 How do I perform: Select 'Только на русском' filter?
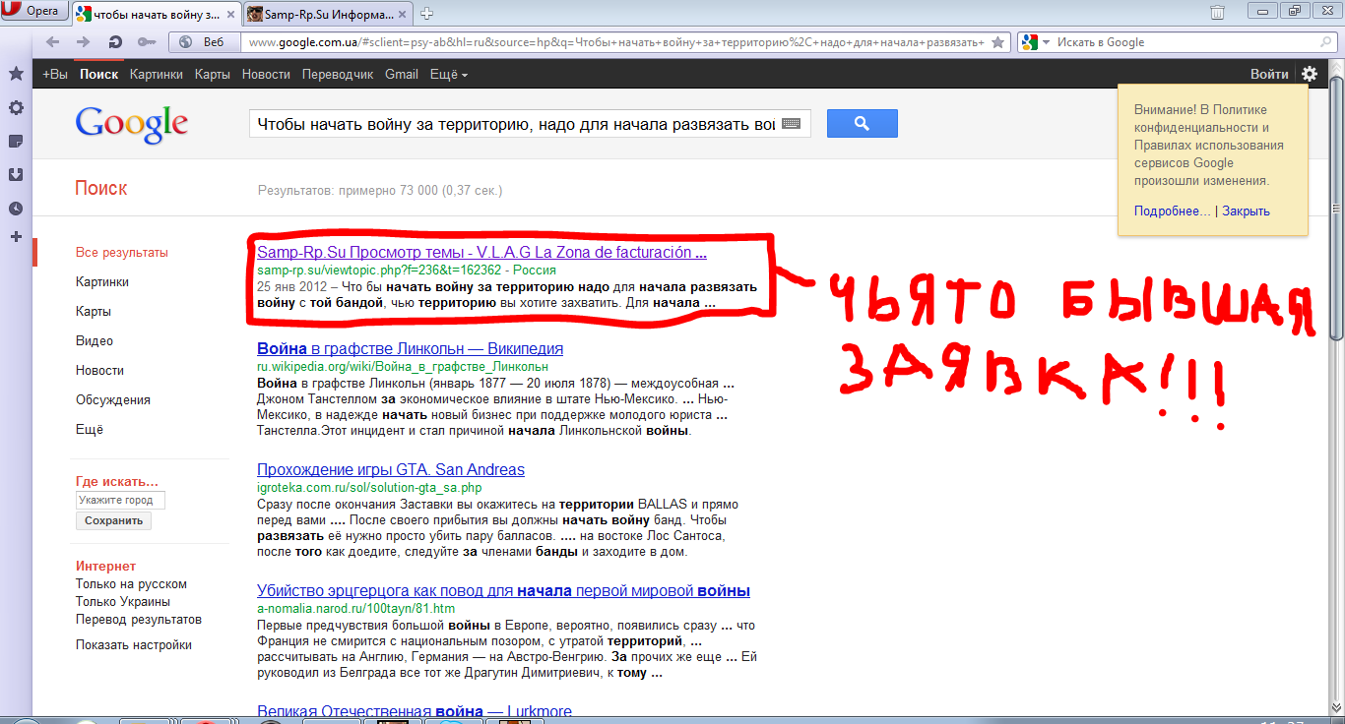tap(131, 584)
